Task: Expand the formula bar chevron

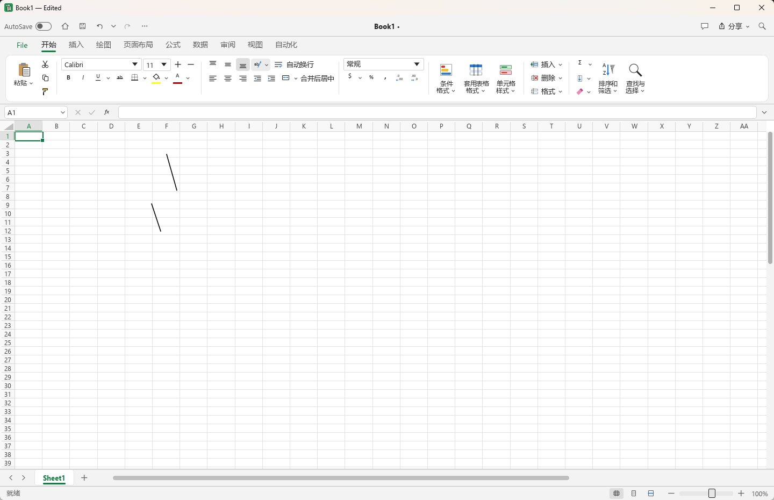Action: (764, 112)
